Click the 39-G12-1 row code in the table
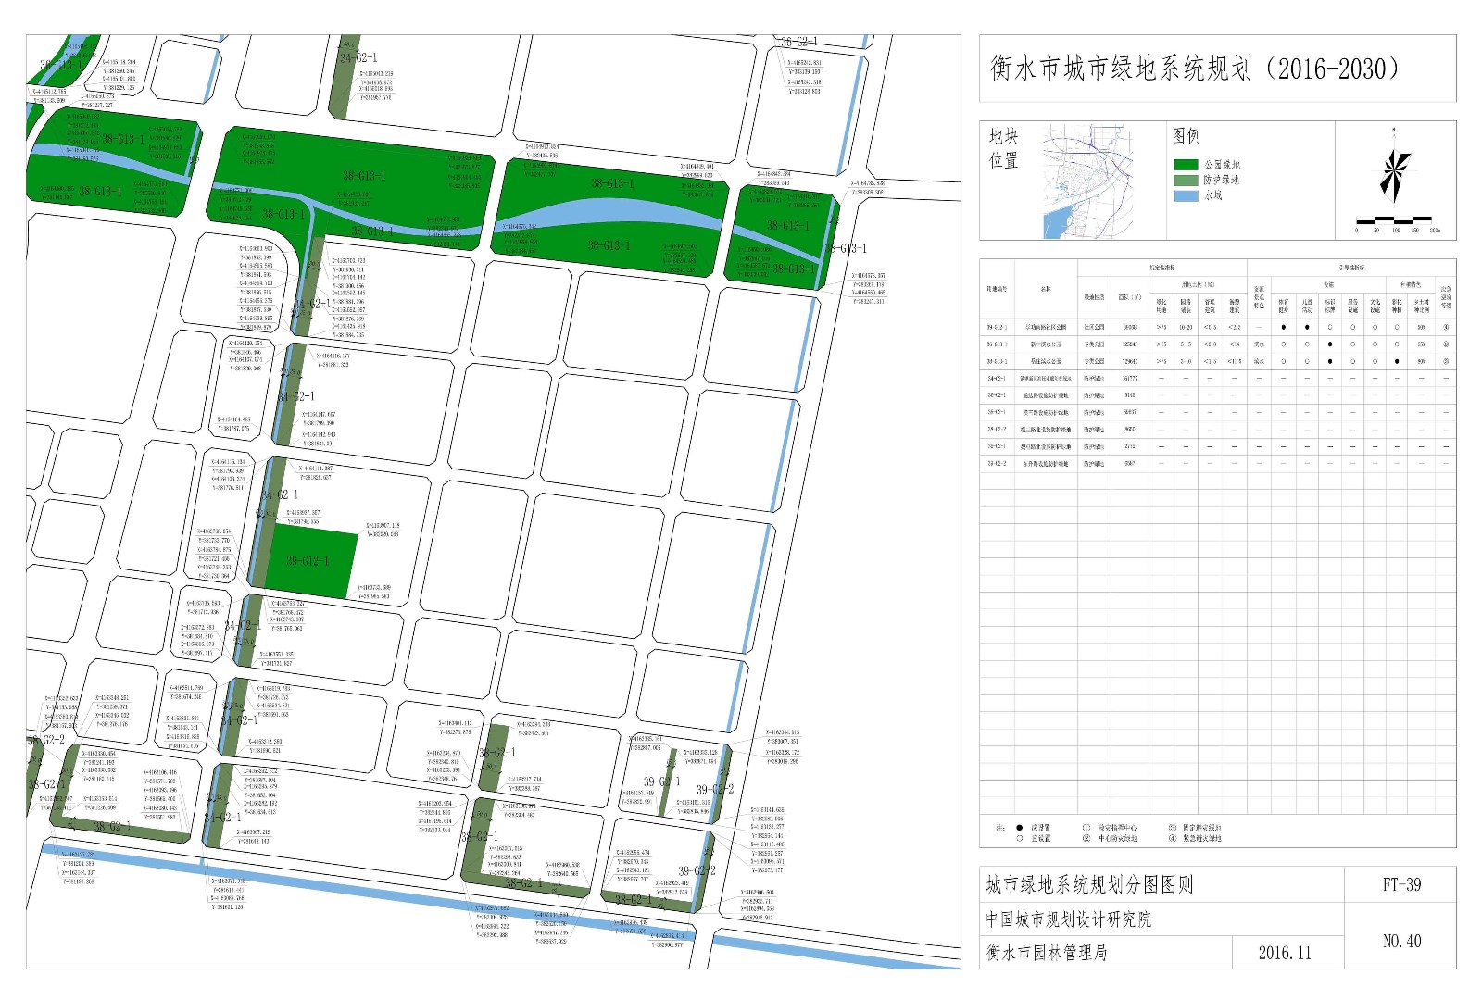The image size is (1482, 1000). [x=997, y=327]
